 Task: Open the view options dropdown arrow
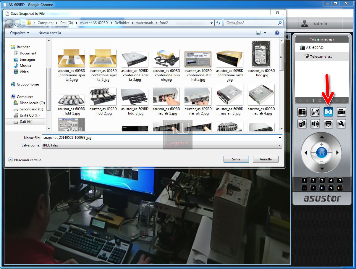(265, 33)
